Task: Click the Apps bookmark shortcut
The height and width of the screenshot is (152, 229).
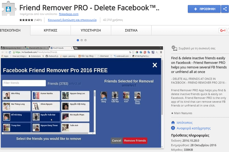Action: click(5, 56)
